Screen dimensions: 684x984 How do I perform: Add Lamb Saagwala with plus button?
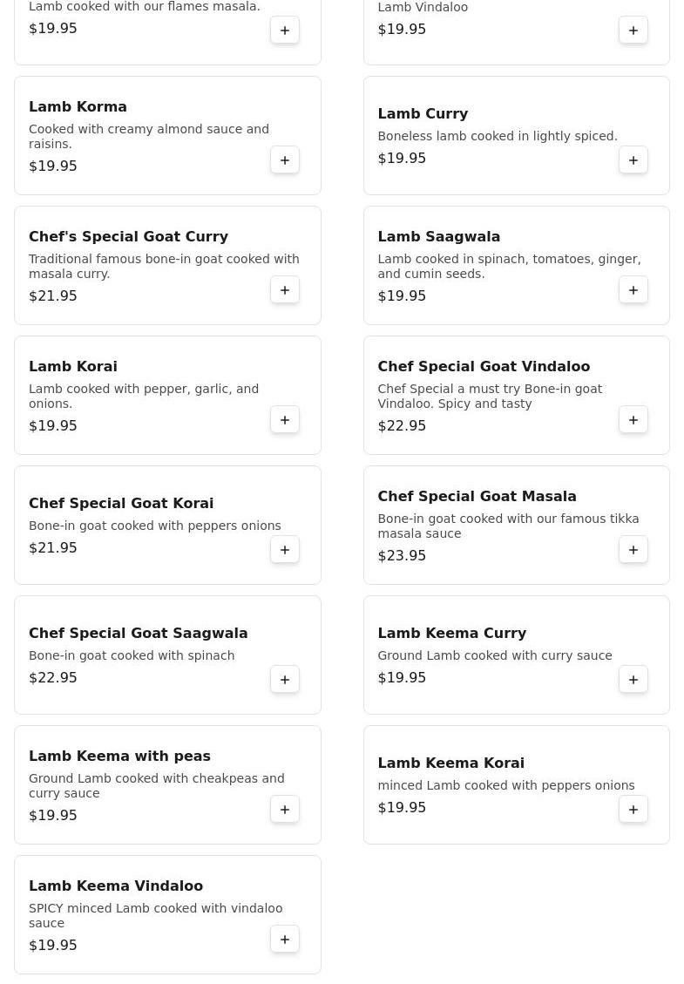pos(633,290)
